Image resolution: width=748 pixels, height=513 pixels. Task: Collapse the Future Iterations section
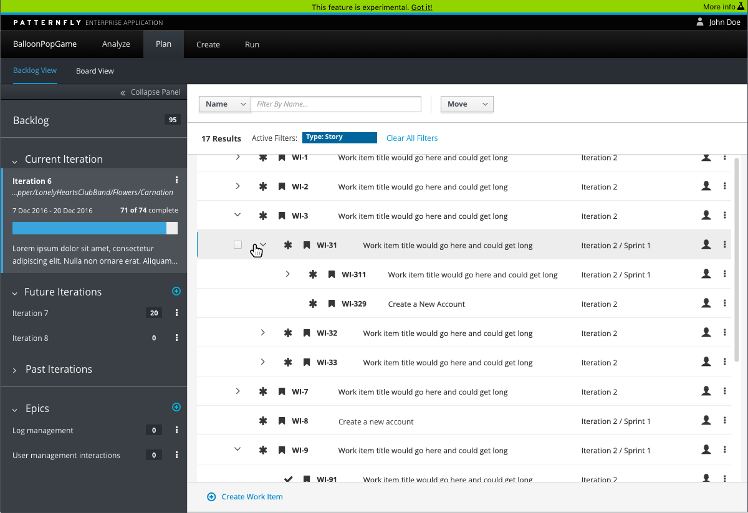pyautogui.click(x=15, y=292)
